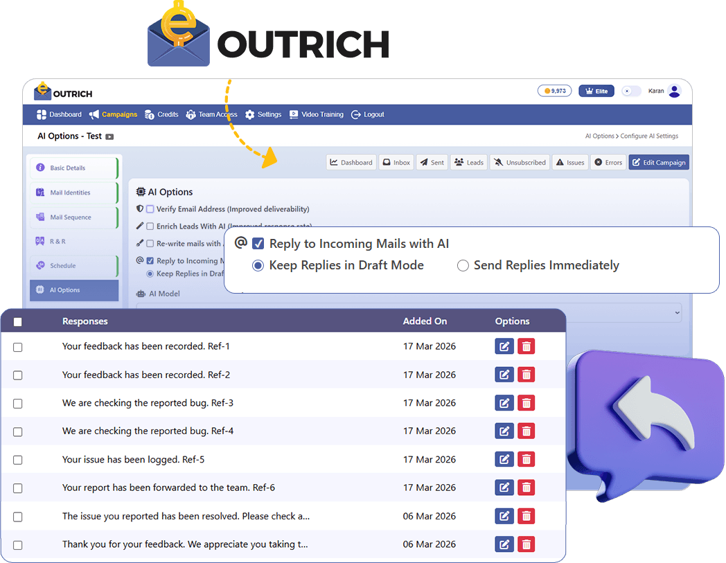Screen dimensions: 726x563
Task: Uncheck Reply to Incoming Mails with AI
Action: (x=258, y=244)
